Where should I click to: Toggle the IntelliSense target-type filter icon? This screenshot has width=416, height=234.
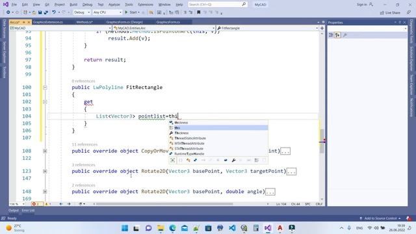pos(173,161)
